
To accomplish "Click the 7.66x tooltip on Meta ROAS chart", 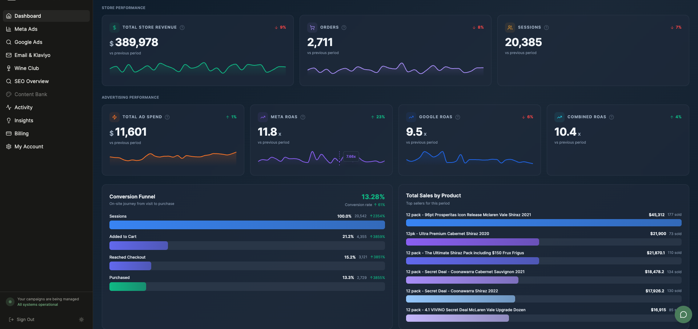I will [351, 157].
